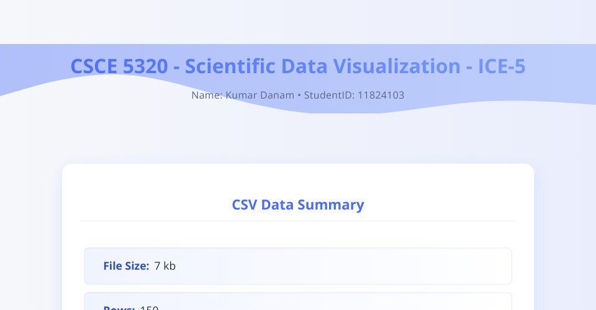This screenshot has width=596, height=310.
Task: Click the "File Size:" label
Action: point(126,266)
